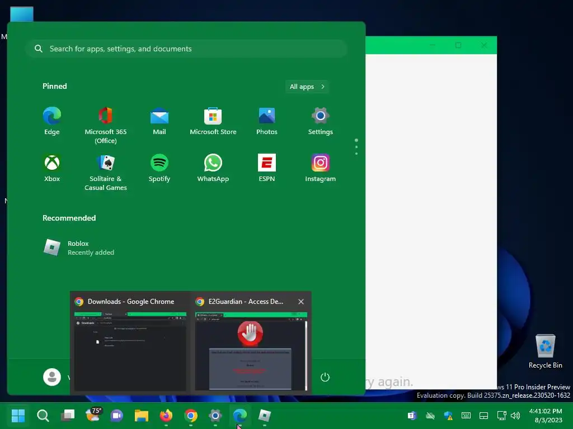Click the Edge icon on the taskbar

[240, 415]
